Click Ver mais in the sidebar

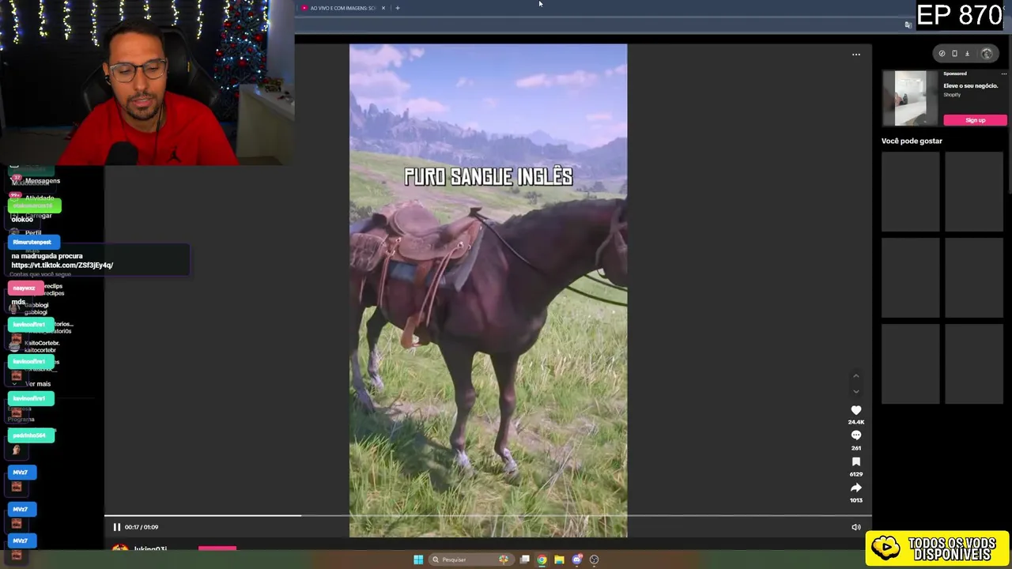coord(38,384)
